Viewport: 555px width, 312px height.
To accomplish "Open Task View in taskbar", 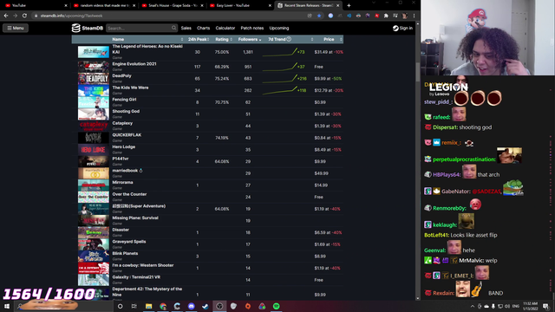I will pyautogui.click(x=134, y=306).
